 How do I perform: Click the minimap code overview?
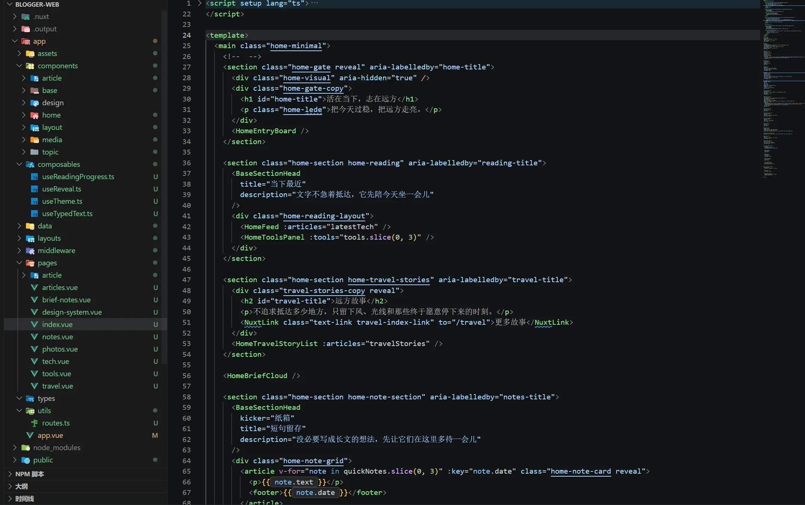pos(783,90)
